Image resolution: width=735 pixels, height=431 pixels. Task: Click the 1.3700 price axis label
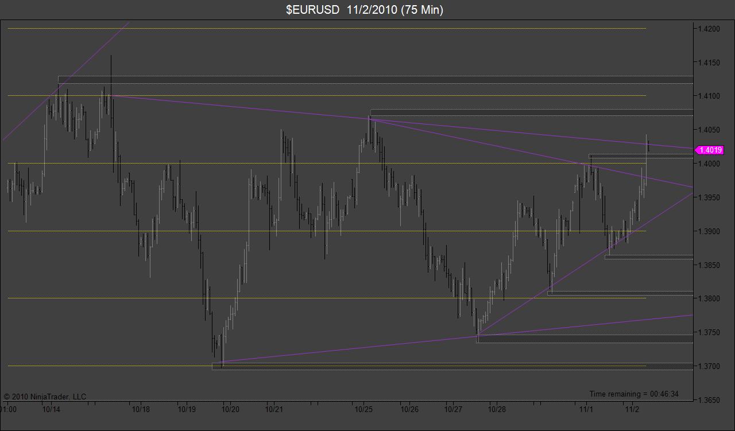tap(708, 366)
